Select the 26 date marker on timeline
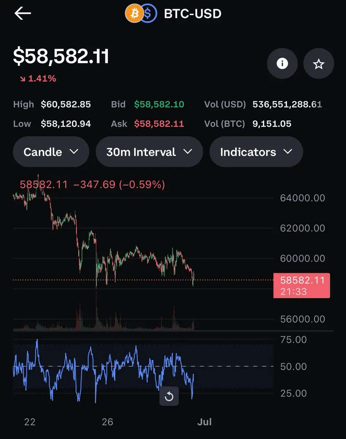346x439 pixels. [107, 421]
